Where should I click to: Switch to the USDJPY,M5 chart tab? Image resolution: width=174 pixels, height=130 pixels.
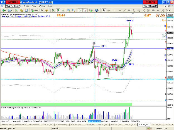pos(34,124)
